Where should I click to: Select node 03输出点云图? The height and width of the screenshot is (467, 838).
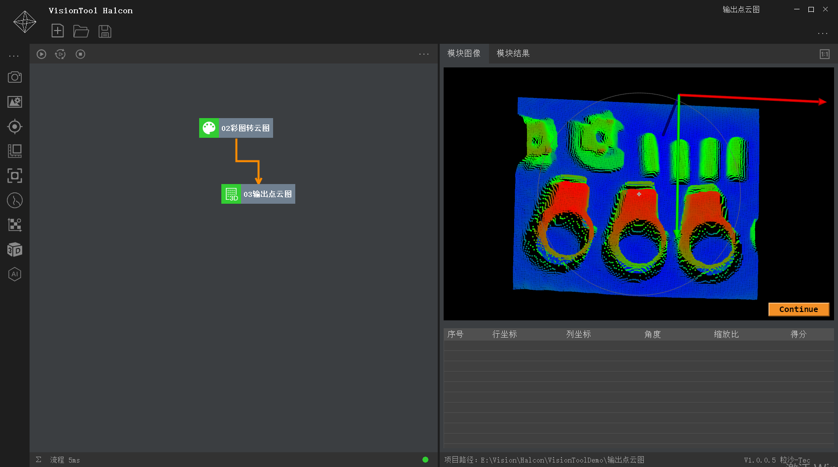(x=258, y=194)
